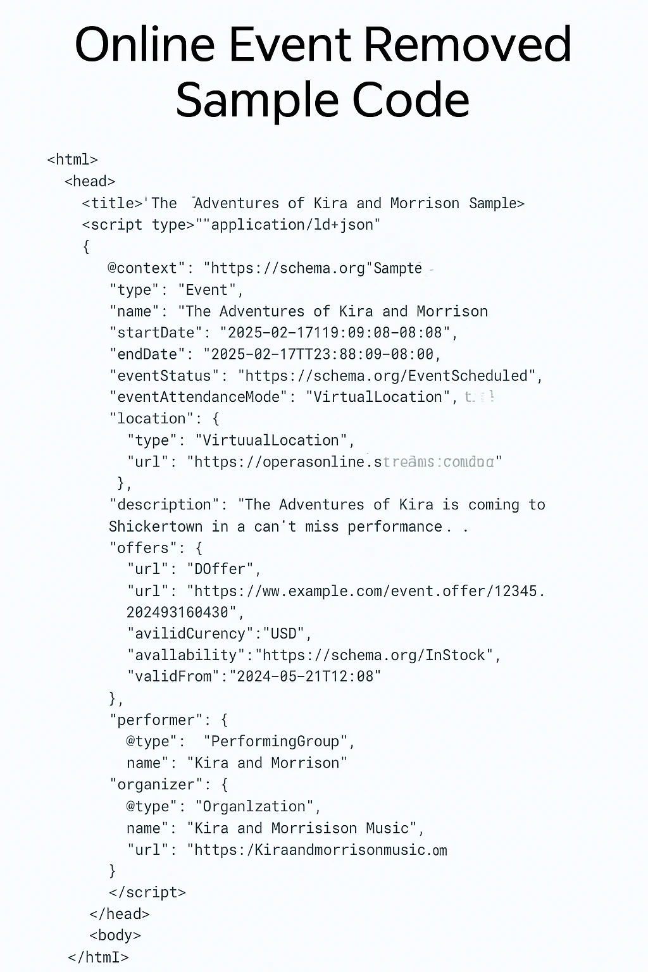Open the operasonline streams URL
The width and height of the screenshot is (648, 972).
click(344, 462)
